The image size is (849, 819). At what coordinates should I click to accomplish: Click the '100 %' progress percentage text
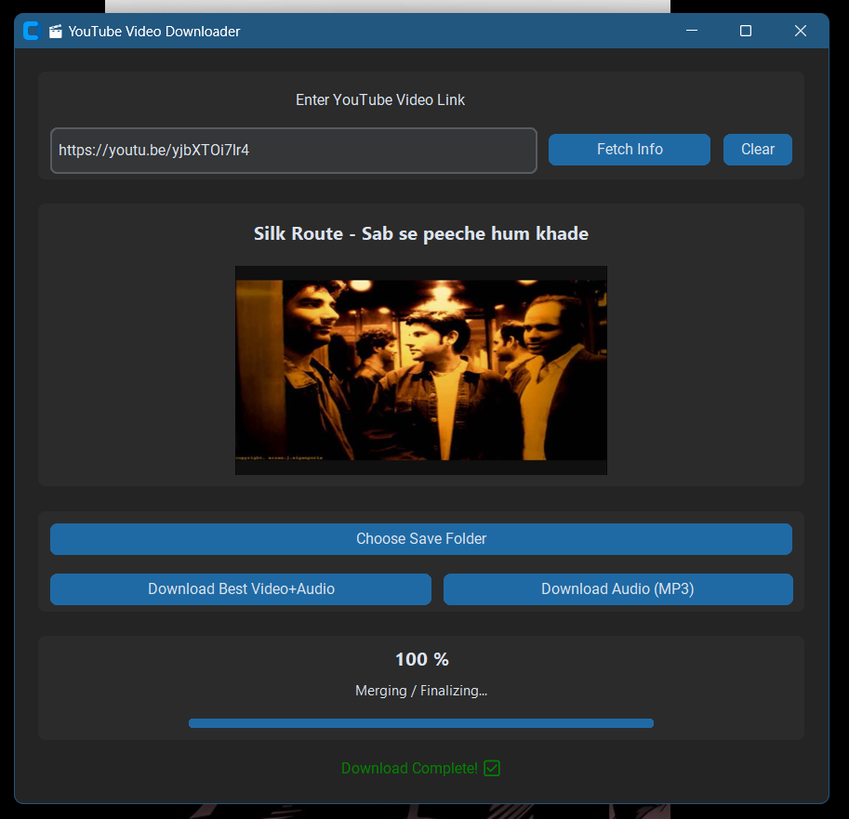[422, 659]
